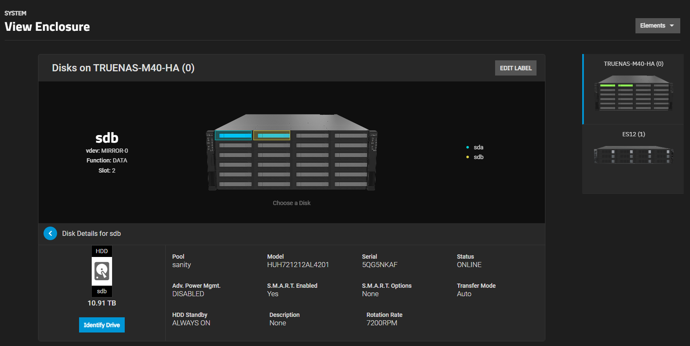
Task: Click the Transfer Mode value Auto
Action: (464, 294)
